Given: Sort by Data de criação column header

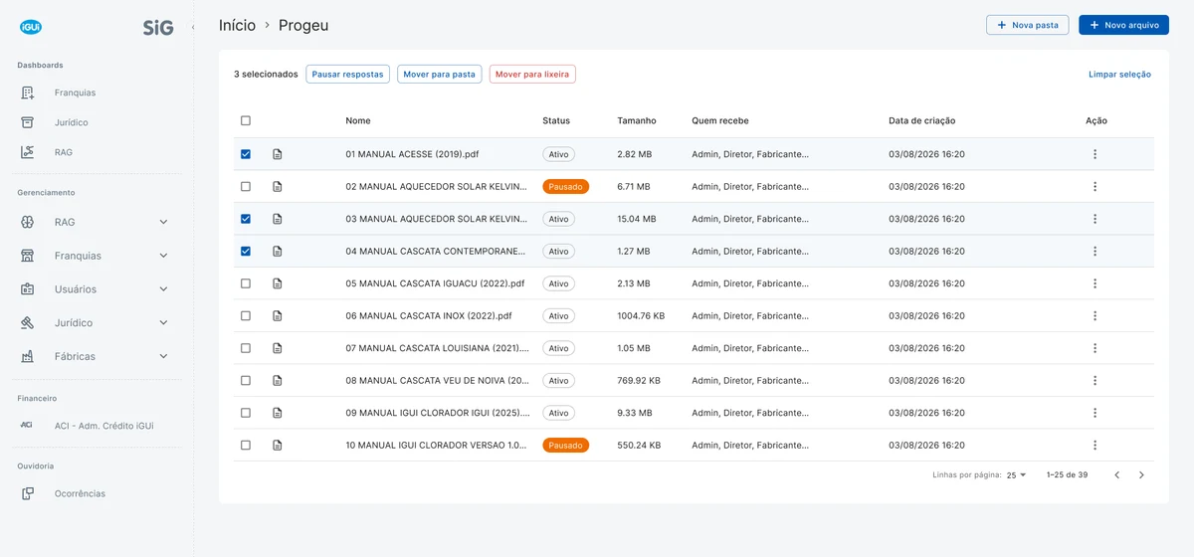Looking at the screenshot, I should [x=922, y=120].
